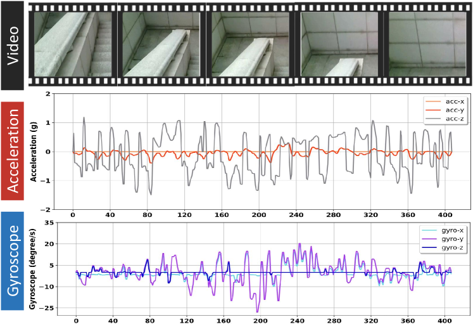
Task: Click the Gyroscope (degree/s) y-axis title
Action: pyautogui.click(x=32, y=268)
